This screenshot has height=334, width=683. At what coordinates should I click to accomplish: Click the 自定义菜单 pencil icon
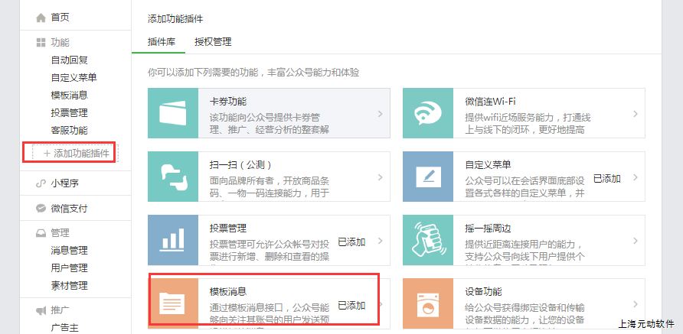(x=428, y=177)
